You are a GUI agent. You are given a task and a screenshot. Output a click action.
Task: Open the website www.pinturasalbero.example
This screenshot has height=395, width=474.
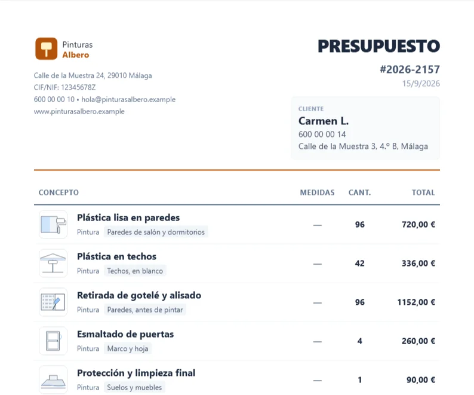tap(79, 111)
